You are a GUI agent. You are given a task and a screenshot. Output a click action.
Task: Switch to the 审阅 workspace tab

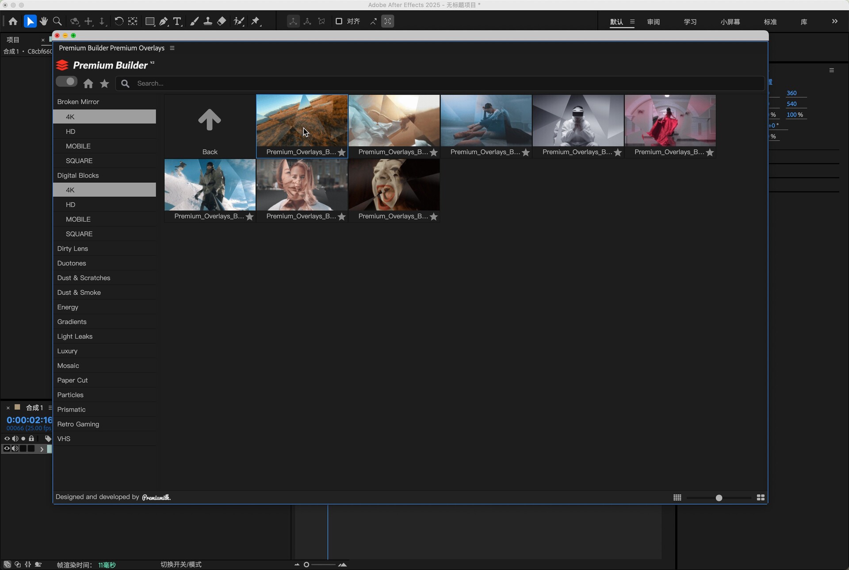pos(653,22)
